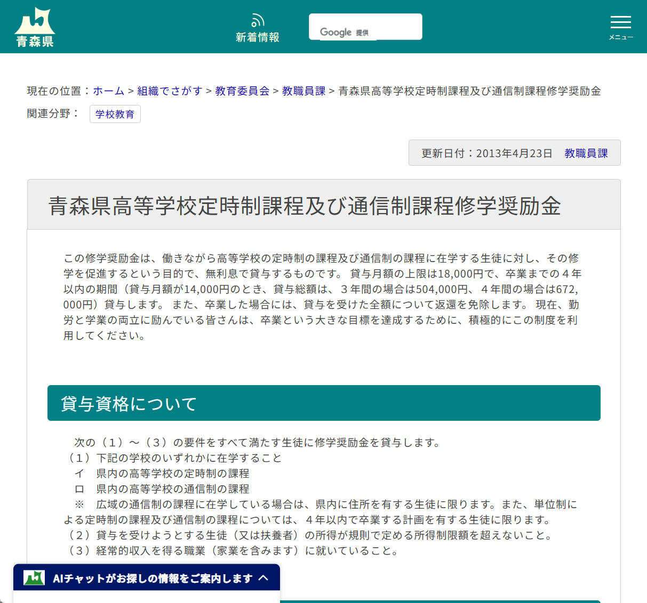Navigate to ホーム breadcrumb link
This screenshot has height=603, width=647.
tap(108, 91)
